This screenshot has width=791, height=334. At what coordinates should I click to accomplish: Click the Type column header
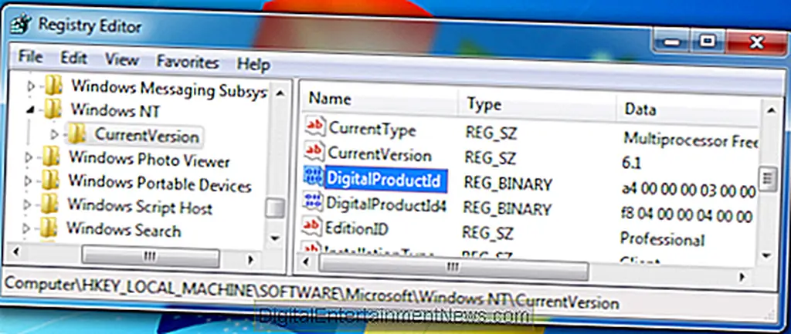point(484,104)
